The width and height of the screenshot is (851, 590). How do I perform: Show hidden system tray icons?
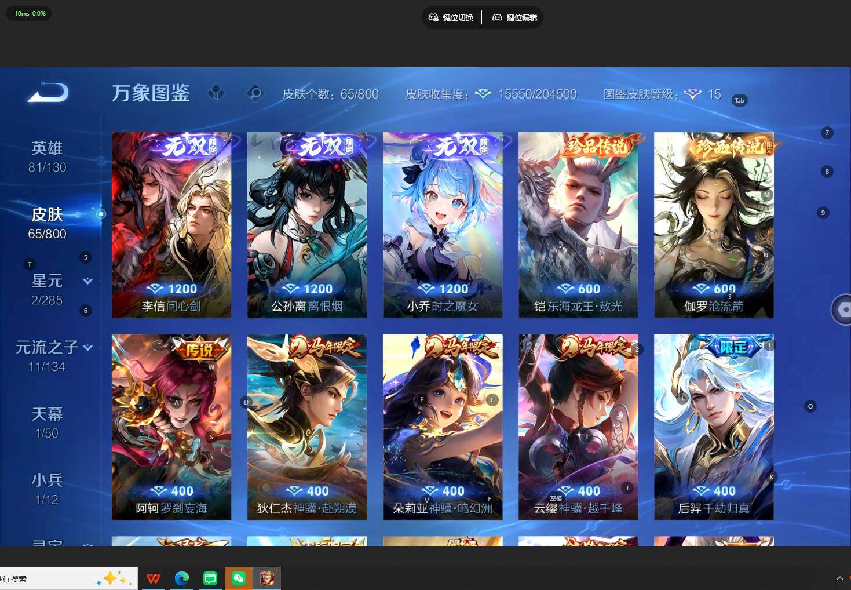coord(839,578)
